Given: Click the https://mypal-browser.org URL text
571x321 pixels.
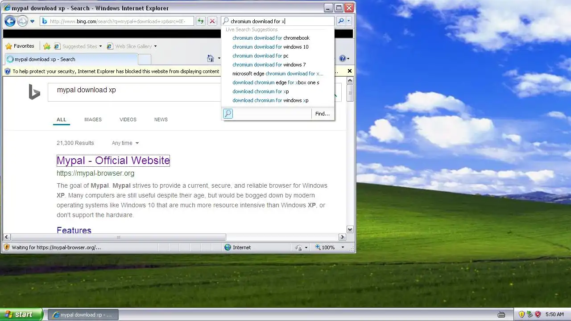Looking at the screenshot, I should point(95,173).
